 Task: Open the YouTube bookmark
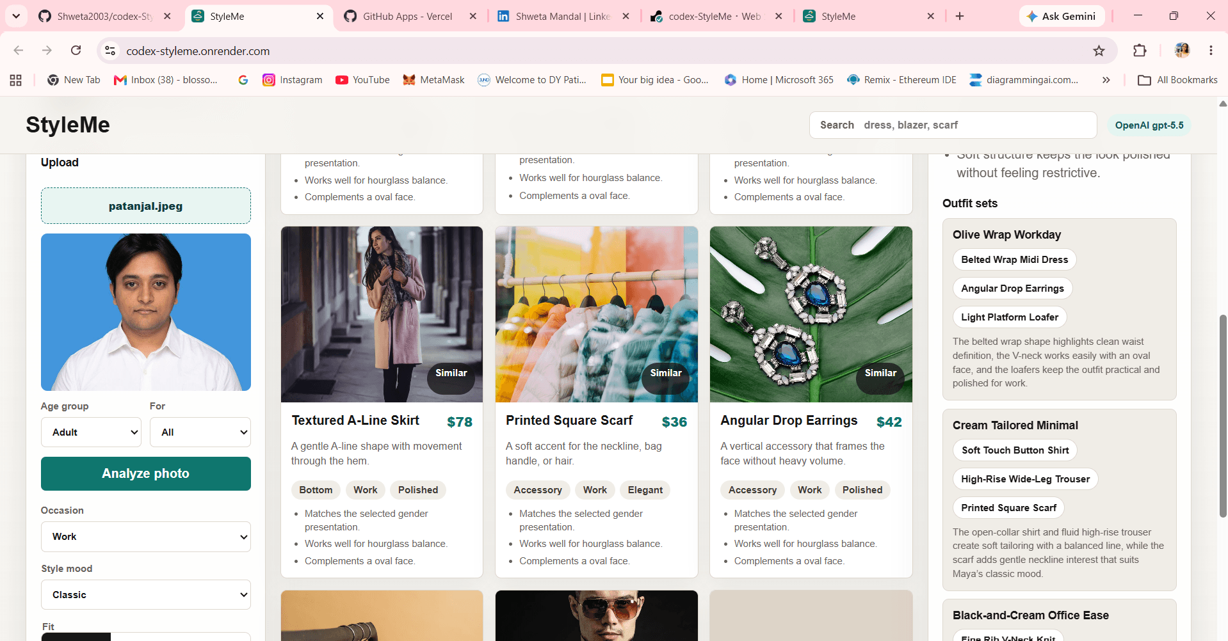coord(362,80)
